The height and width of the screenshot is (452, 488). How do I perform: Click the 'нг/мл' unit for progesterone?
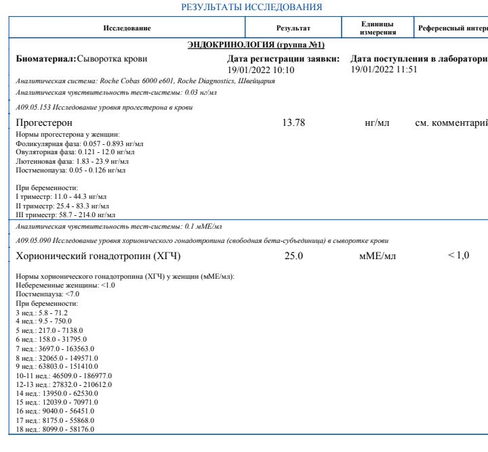coord(376,122)
